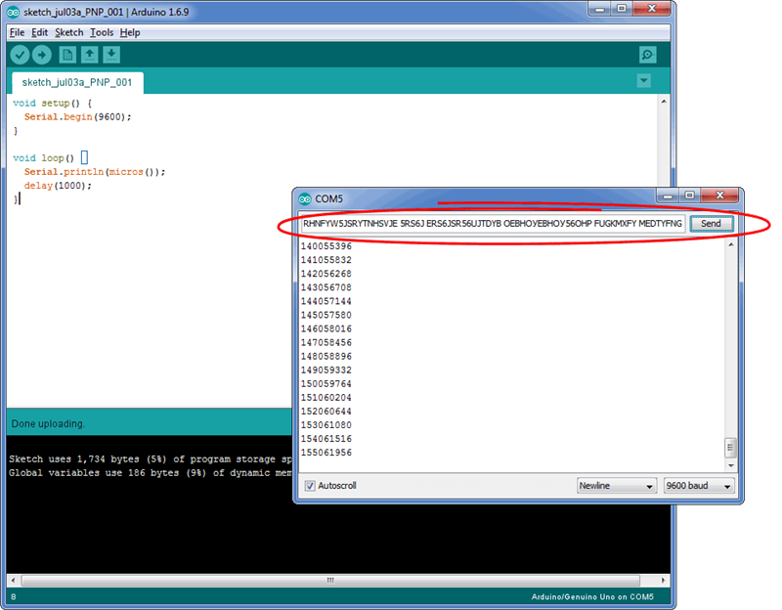
Task: Expand the tab options dropdown arrow
Action: pos(643,81)
